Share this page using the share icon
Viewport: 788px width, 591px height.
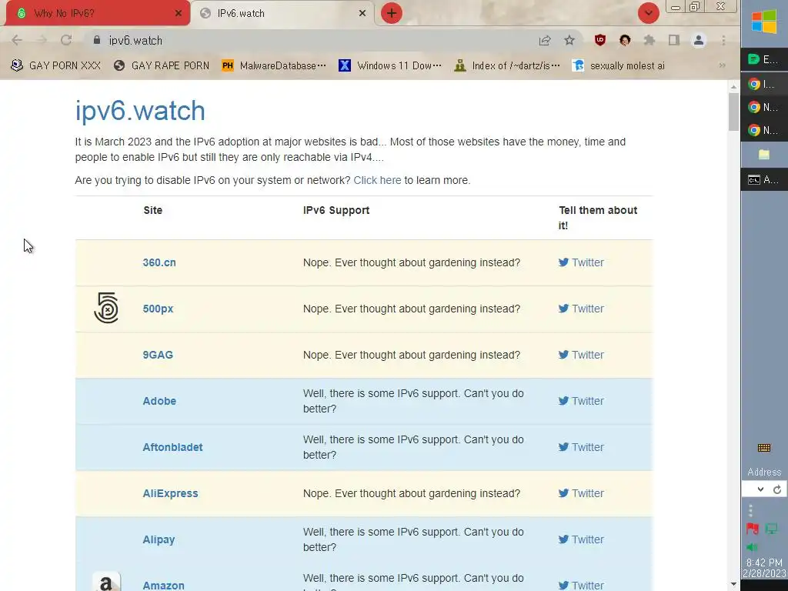click(545, 40)
